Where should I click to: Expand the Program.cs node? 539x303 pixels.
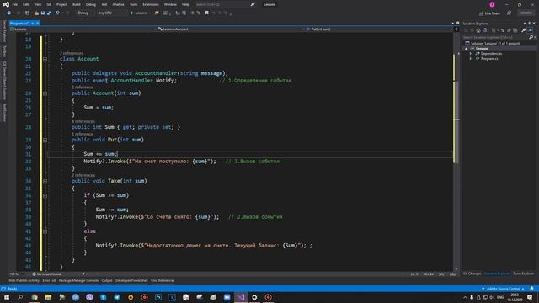click(x=471, y=59)
